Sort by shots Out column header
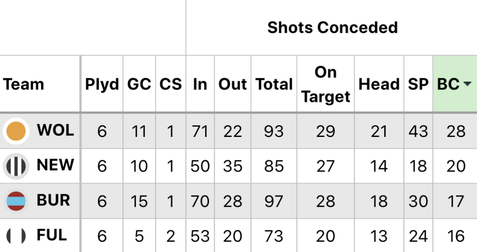 [232, 84]
